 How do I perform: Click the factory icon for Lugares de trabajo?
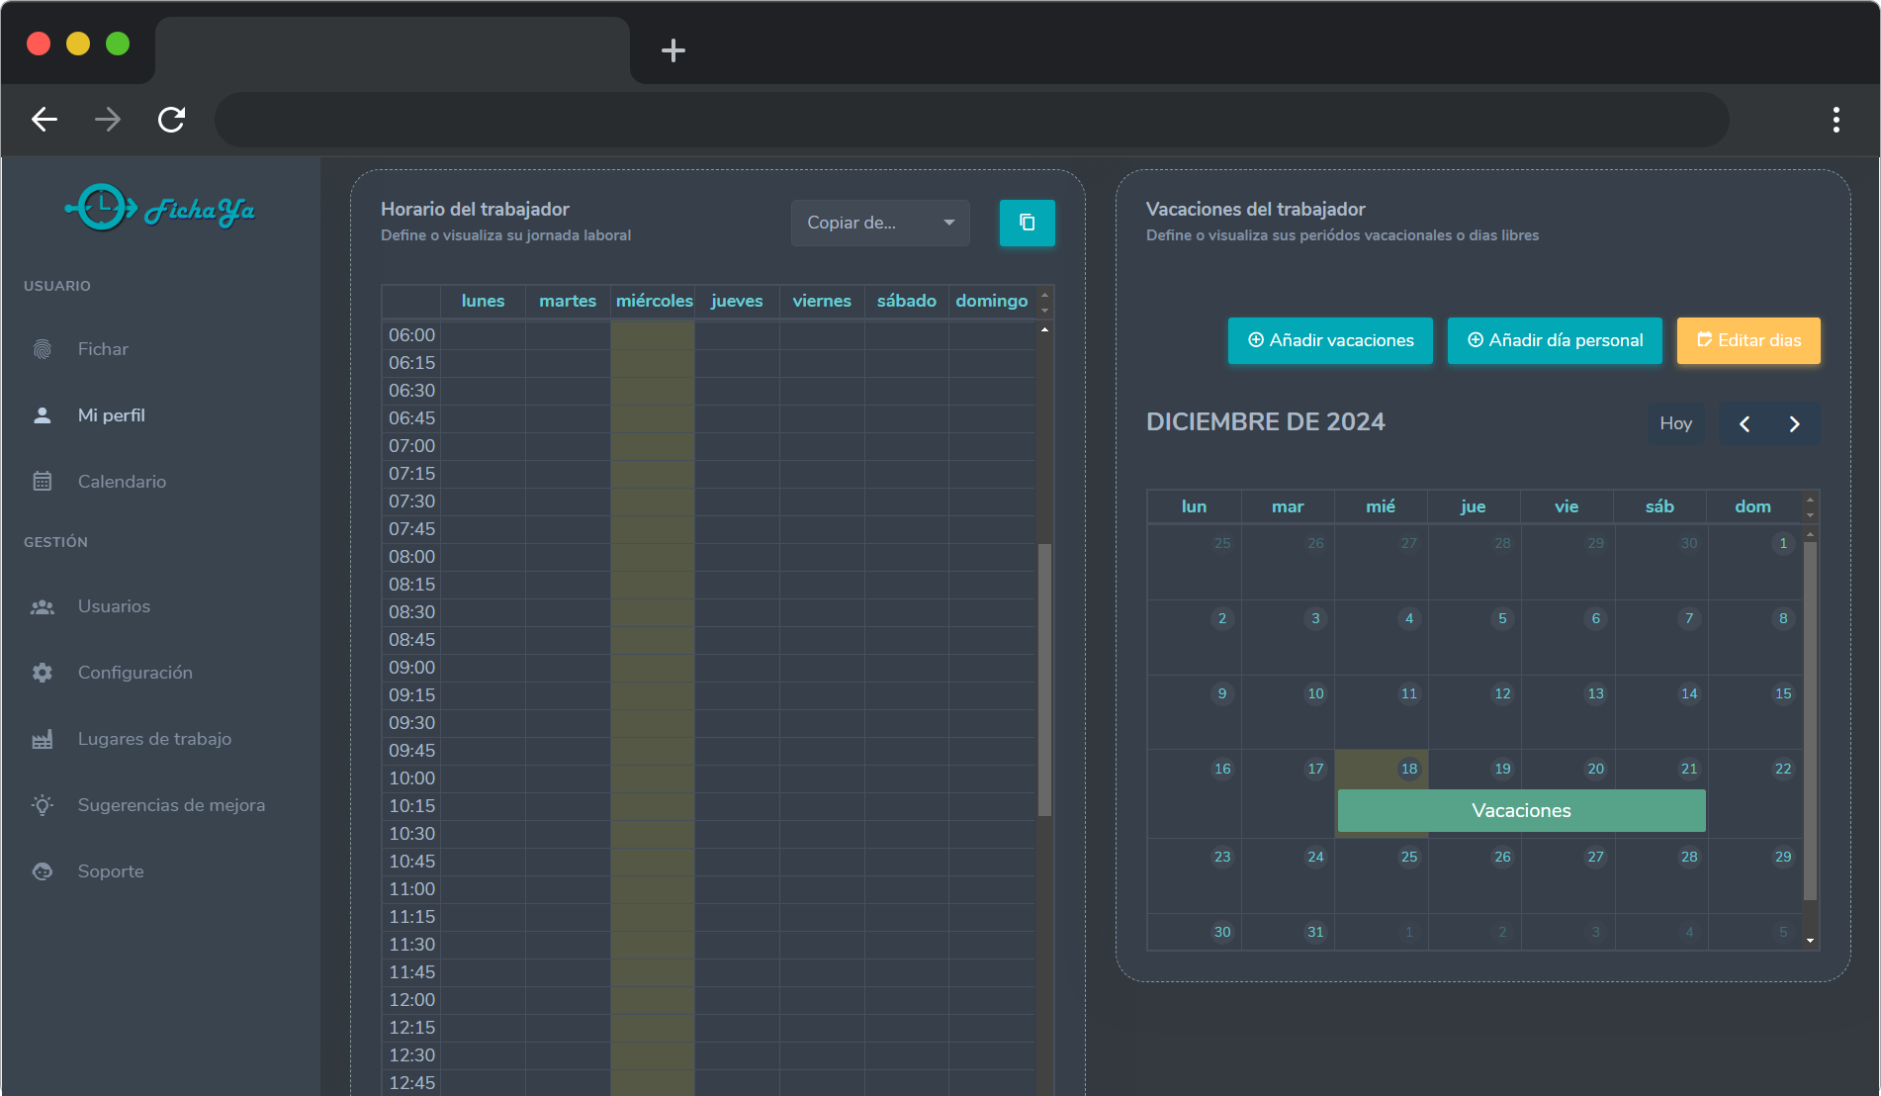(43, 739)
